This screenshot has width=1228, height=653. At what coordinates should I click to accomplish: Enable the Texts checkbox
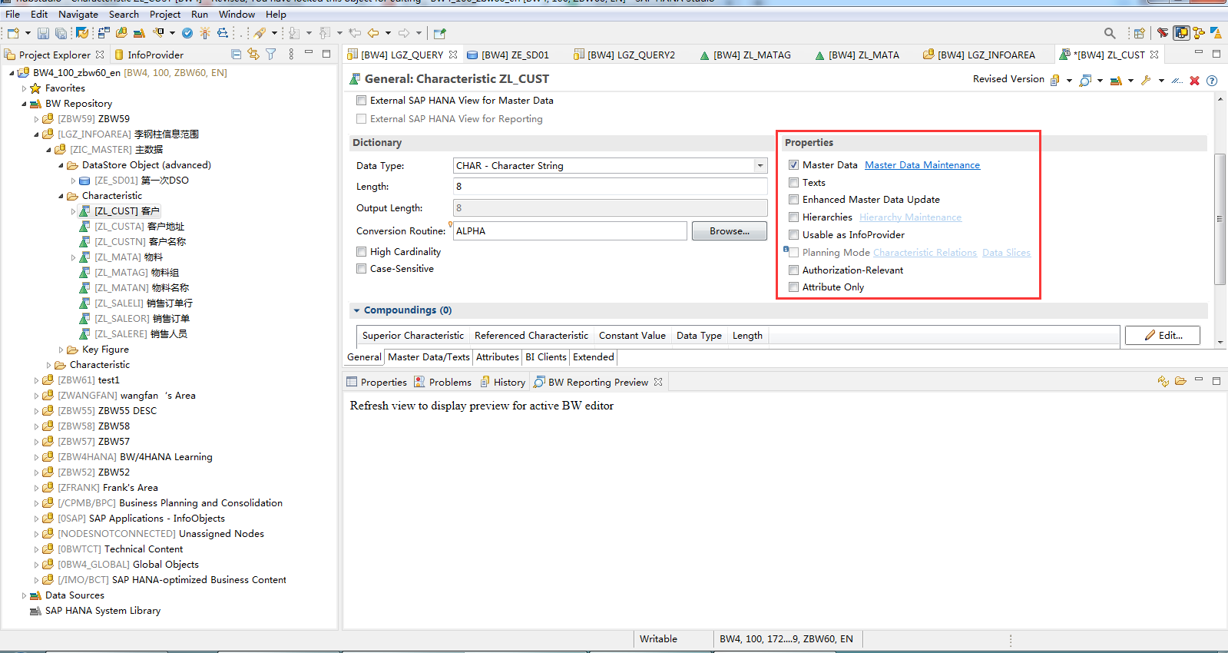793,182
